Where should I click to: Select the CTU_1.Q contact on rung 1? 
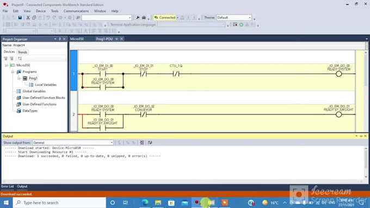click(x=176, y=74)
